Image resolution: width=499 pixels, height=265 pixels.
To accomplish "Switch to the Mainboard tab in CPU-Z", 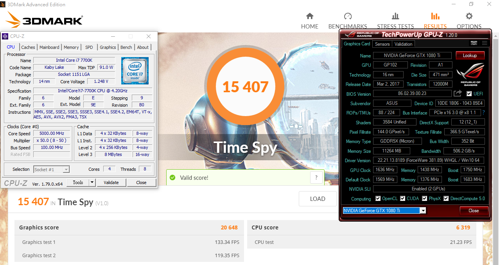I will point(49,47).
